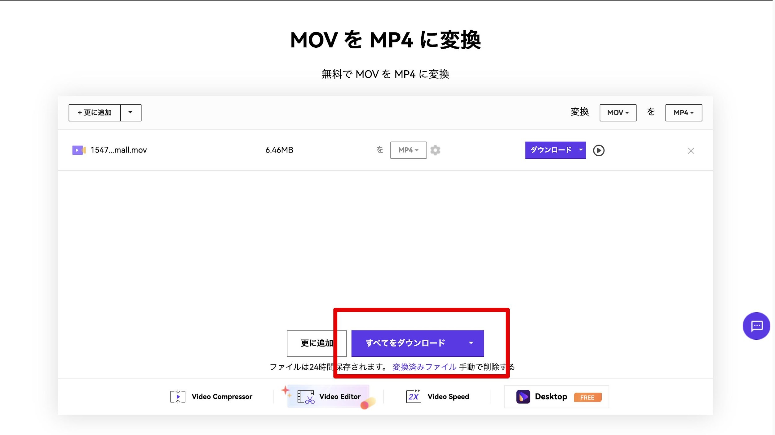Click the '+ 更に追加' button at top
The image size is (775, 435).
pyautogui.click(x=95, y=113)
